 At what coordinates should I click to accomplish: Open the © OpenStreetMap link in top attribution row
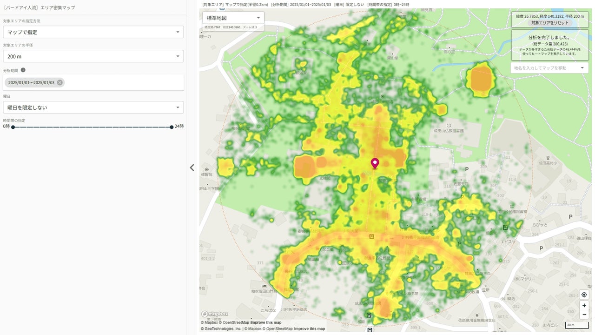point(234,322)
